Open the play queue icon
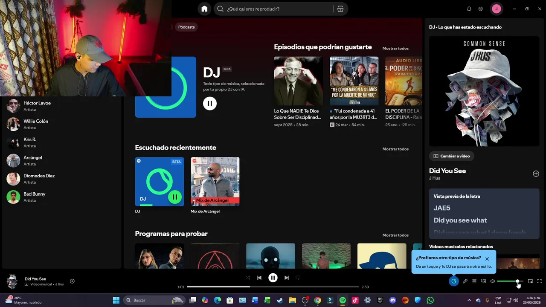This screenshot has width=546, height=307. pos(474,281)
